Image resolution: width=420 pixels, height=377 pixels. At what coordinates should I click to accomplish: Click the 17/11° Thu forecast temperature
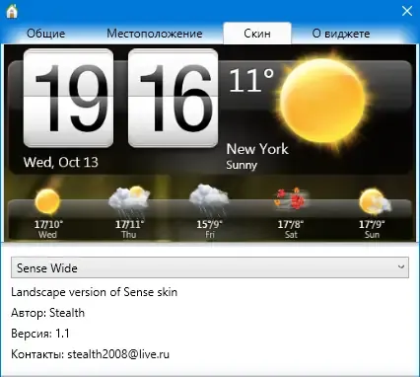pos(129,224)
